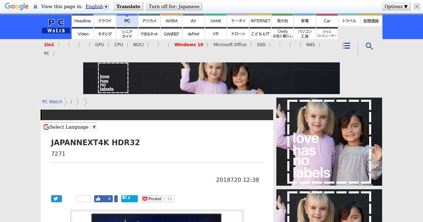Click the GPU topic link

pyautogui.click(x=99, y=44)
